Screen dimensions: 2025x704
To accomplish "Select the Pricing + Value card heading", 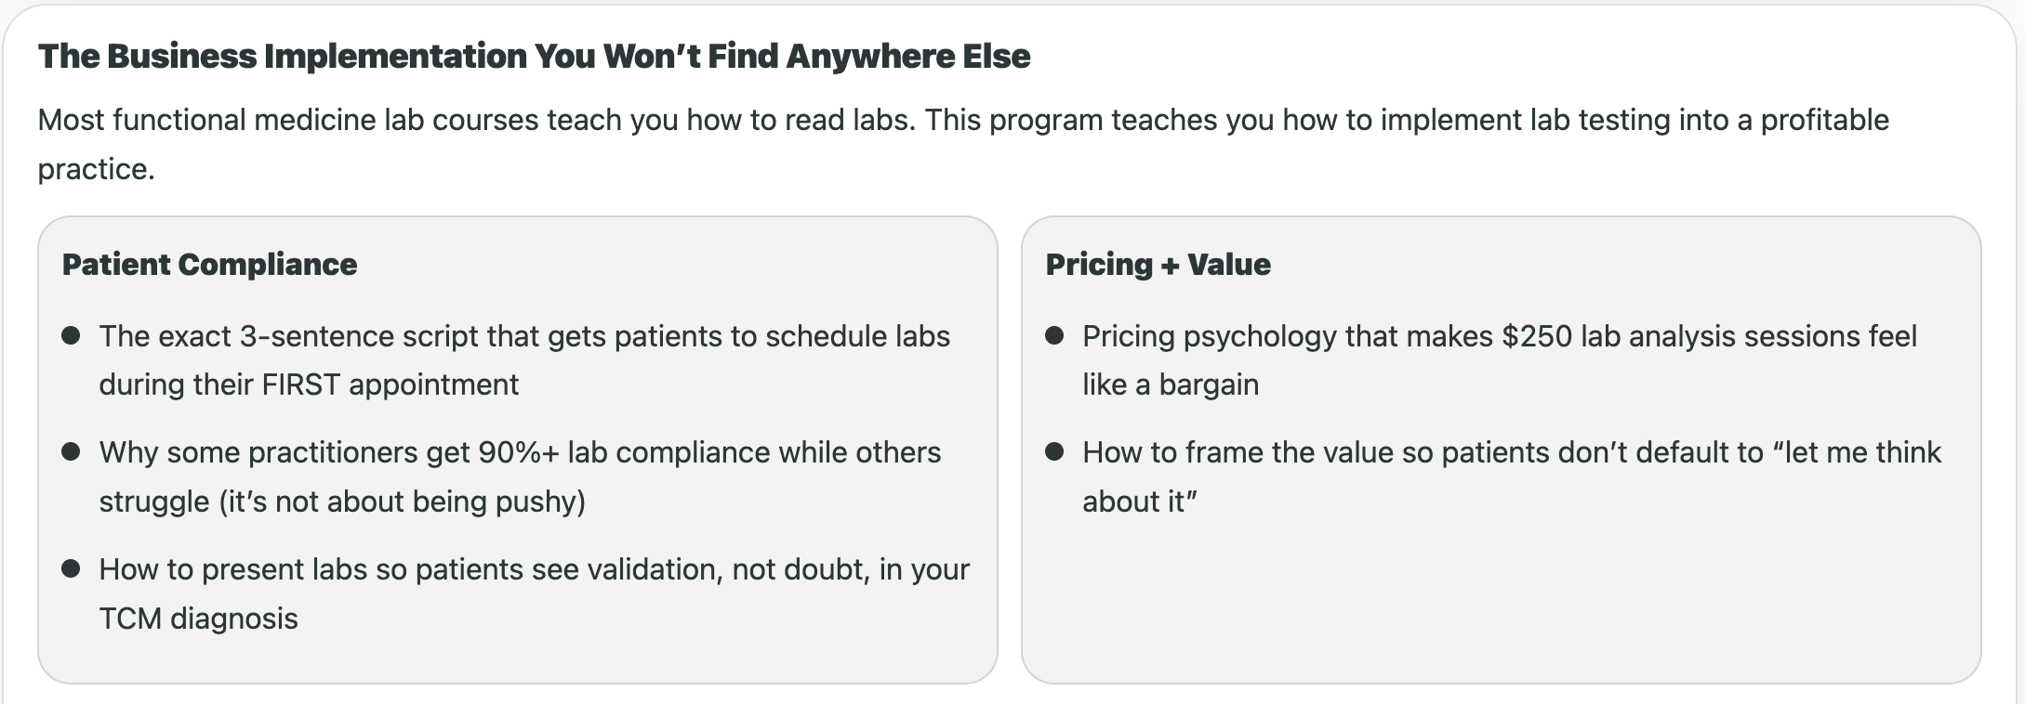I will pos(1158,265).
